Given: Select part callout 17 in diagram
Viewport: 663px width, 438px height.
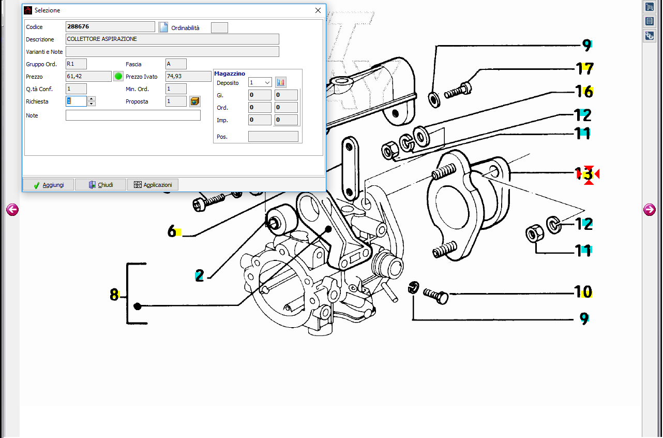Looking at the screenshot, I should (584, 68).
